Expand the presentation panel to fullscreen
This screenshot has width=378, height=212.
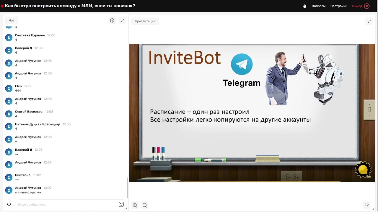click(x=369, y=21)
